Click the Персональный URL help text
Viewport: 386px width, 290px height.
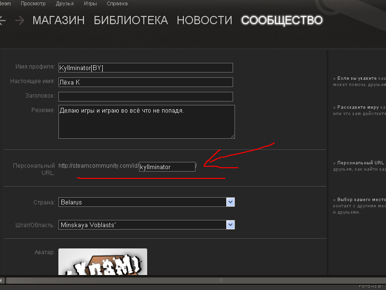click(x=359, y=166)
